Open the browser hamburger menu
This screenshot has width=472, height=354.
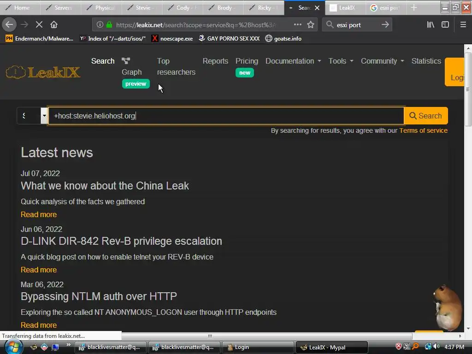tap(463, 25)
